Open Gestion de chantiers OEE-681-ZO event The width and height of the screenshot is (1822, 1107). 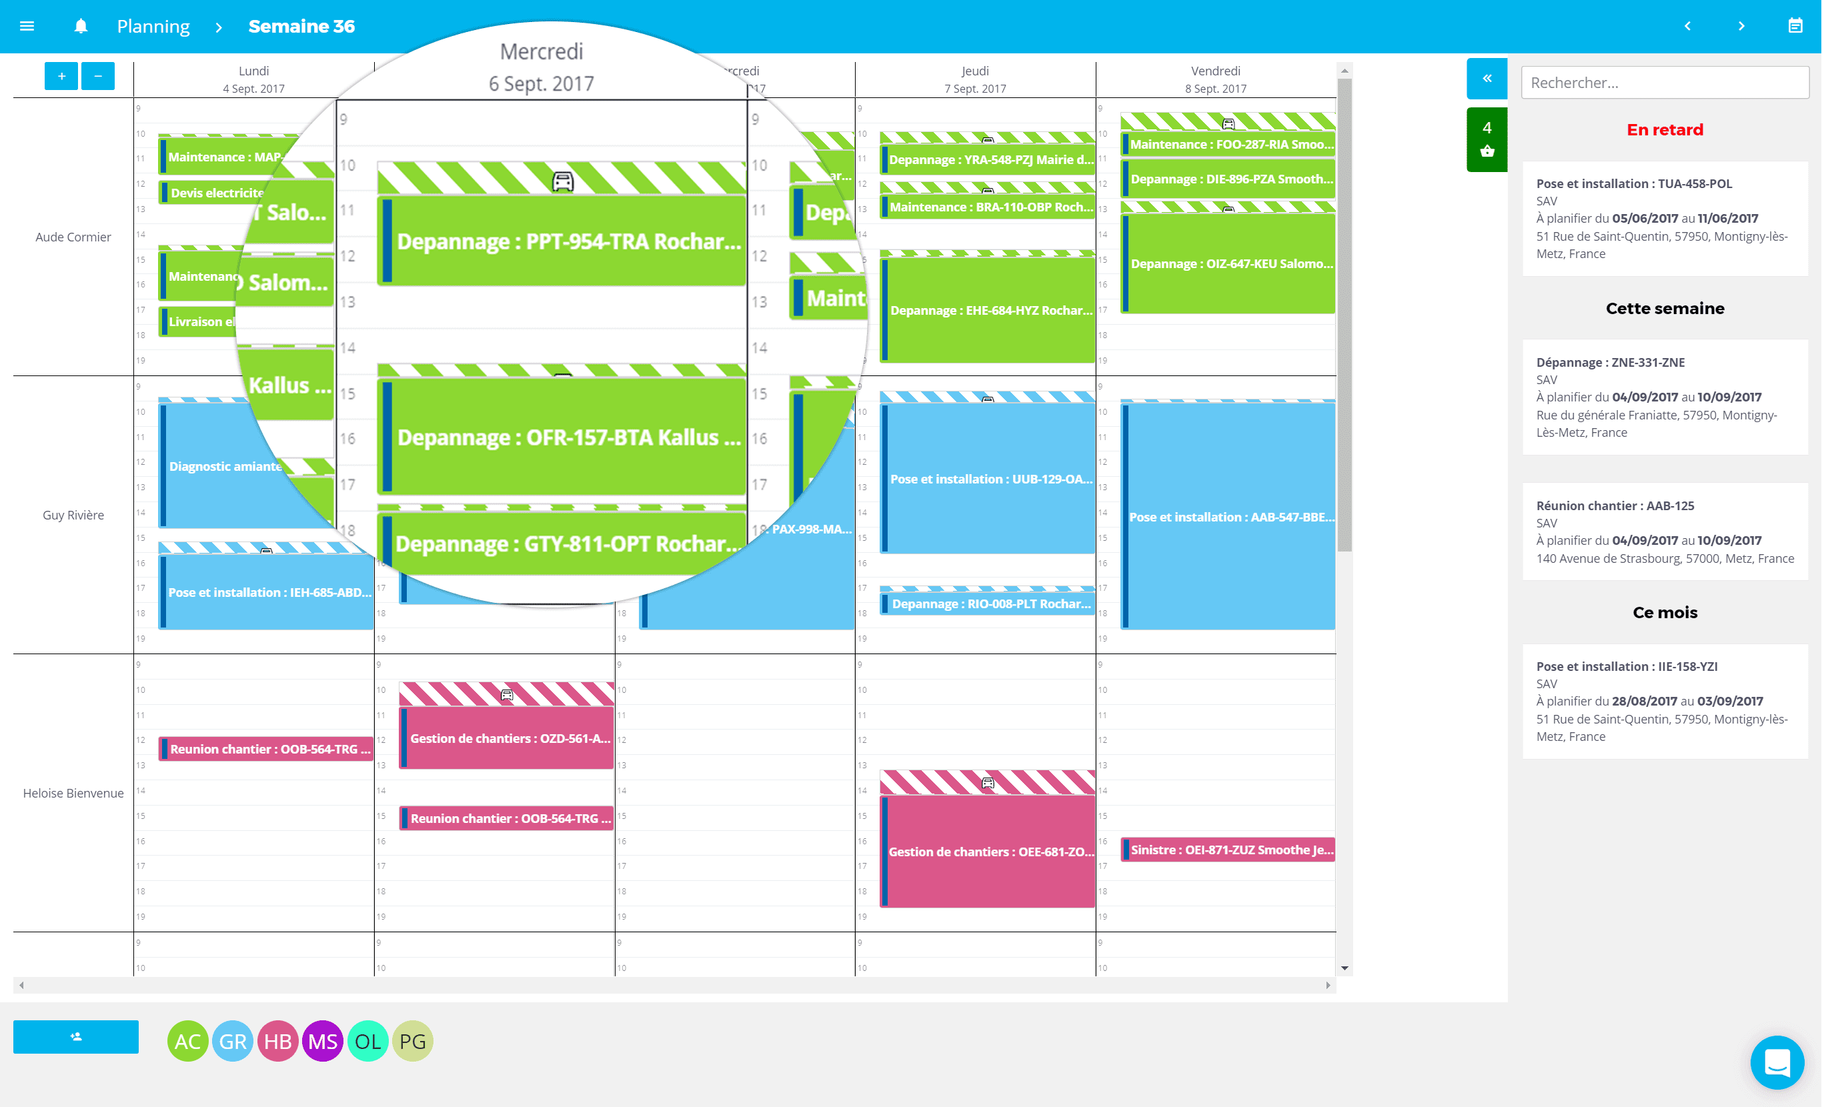(987, 851)
